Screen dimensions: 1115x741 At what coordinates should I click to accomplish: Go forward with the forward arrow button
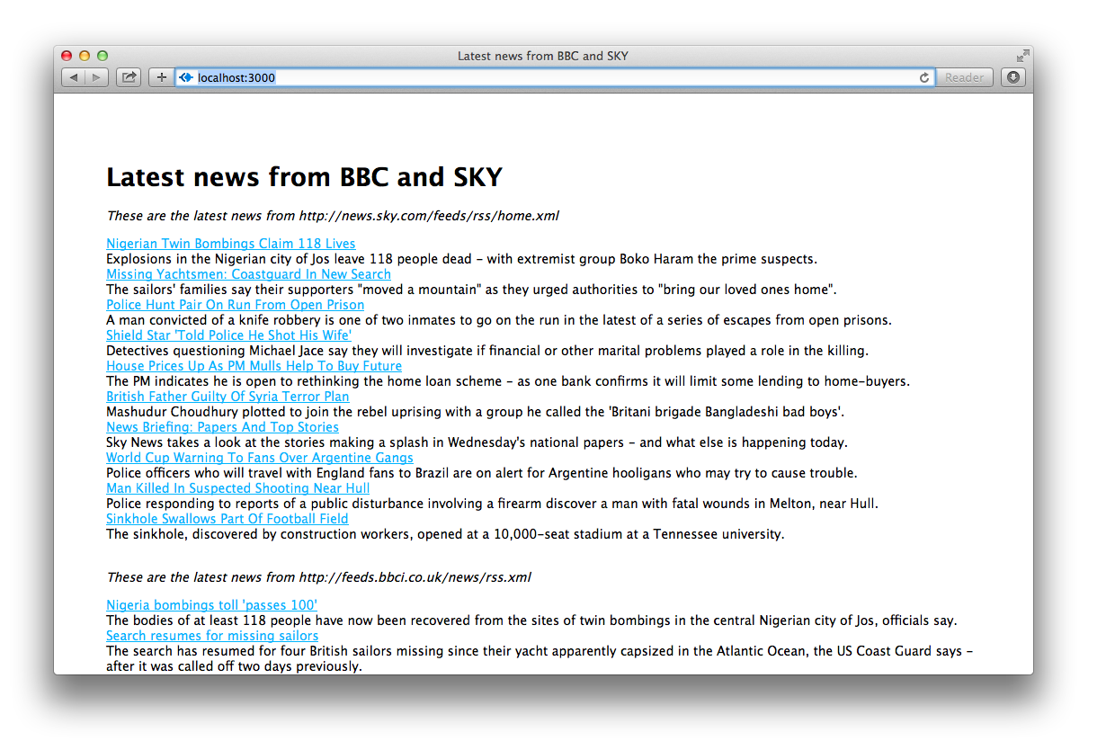tap(97, 78)
